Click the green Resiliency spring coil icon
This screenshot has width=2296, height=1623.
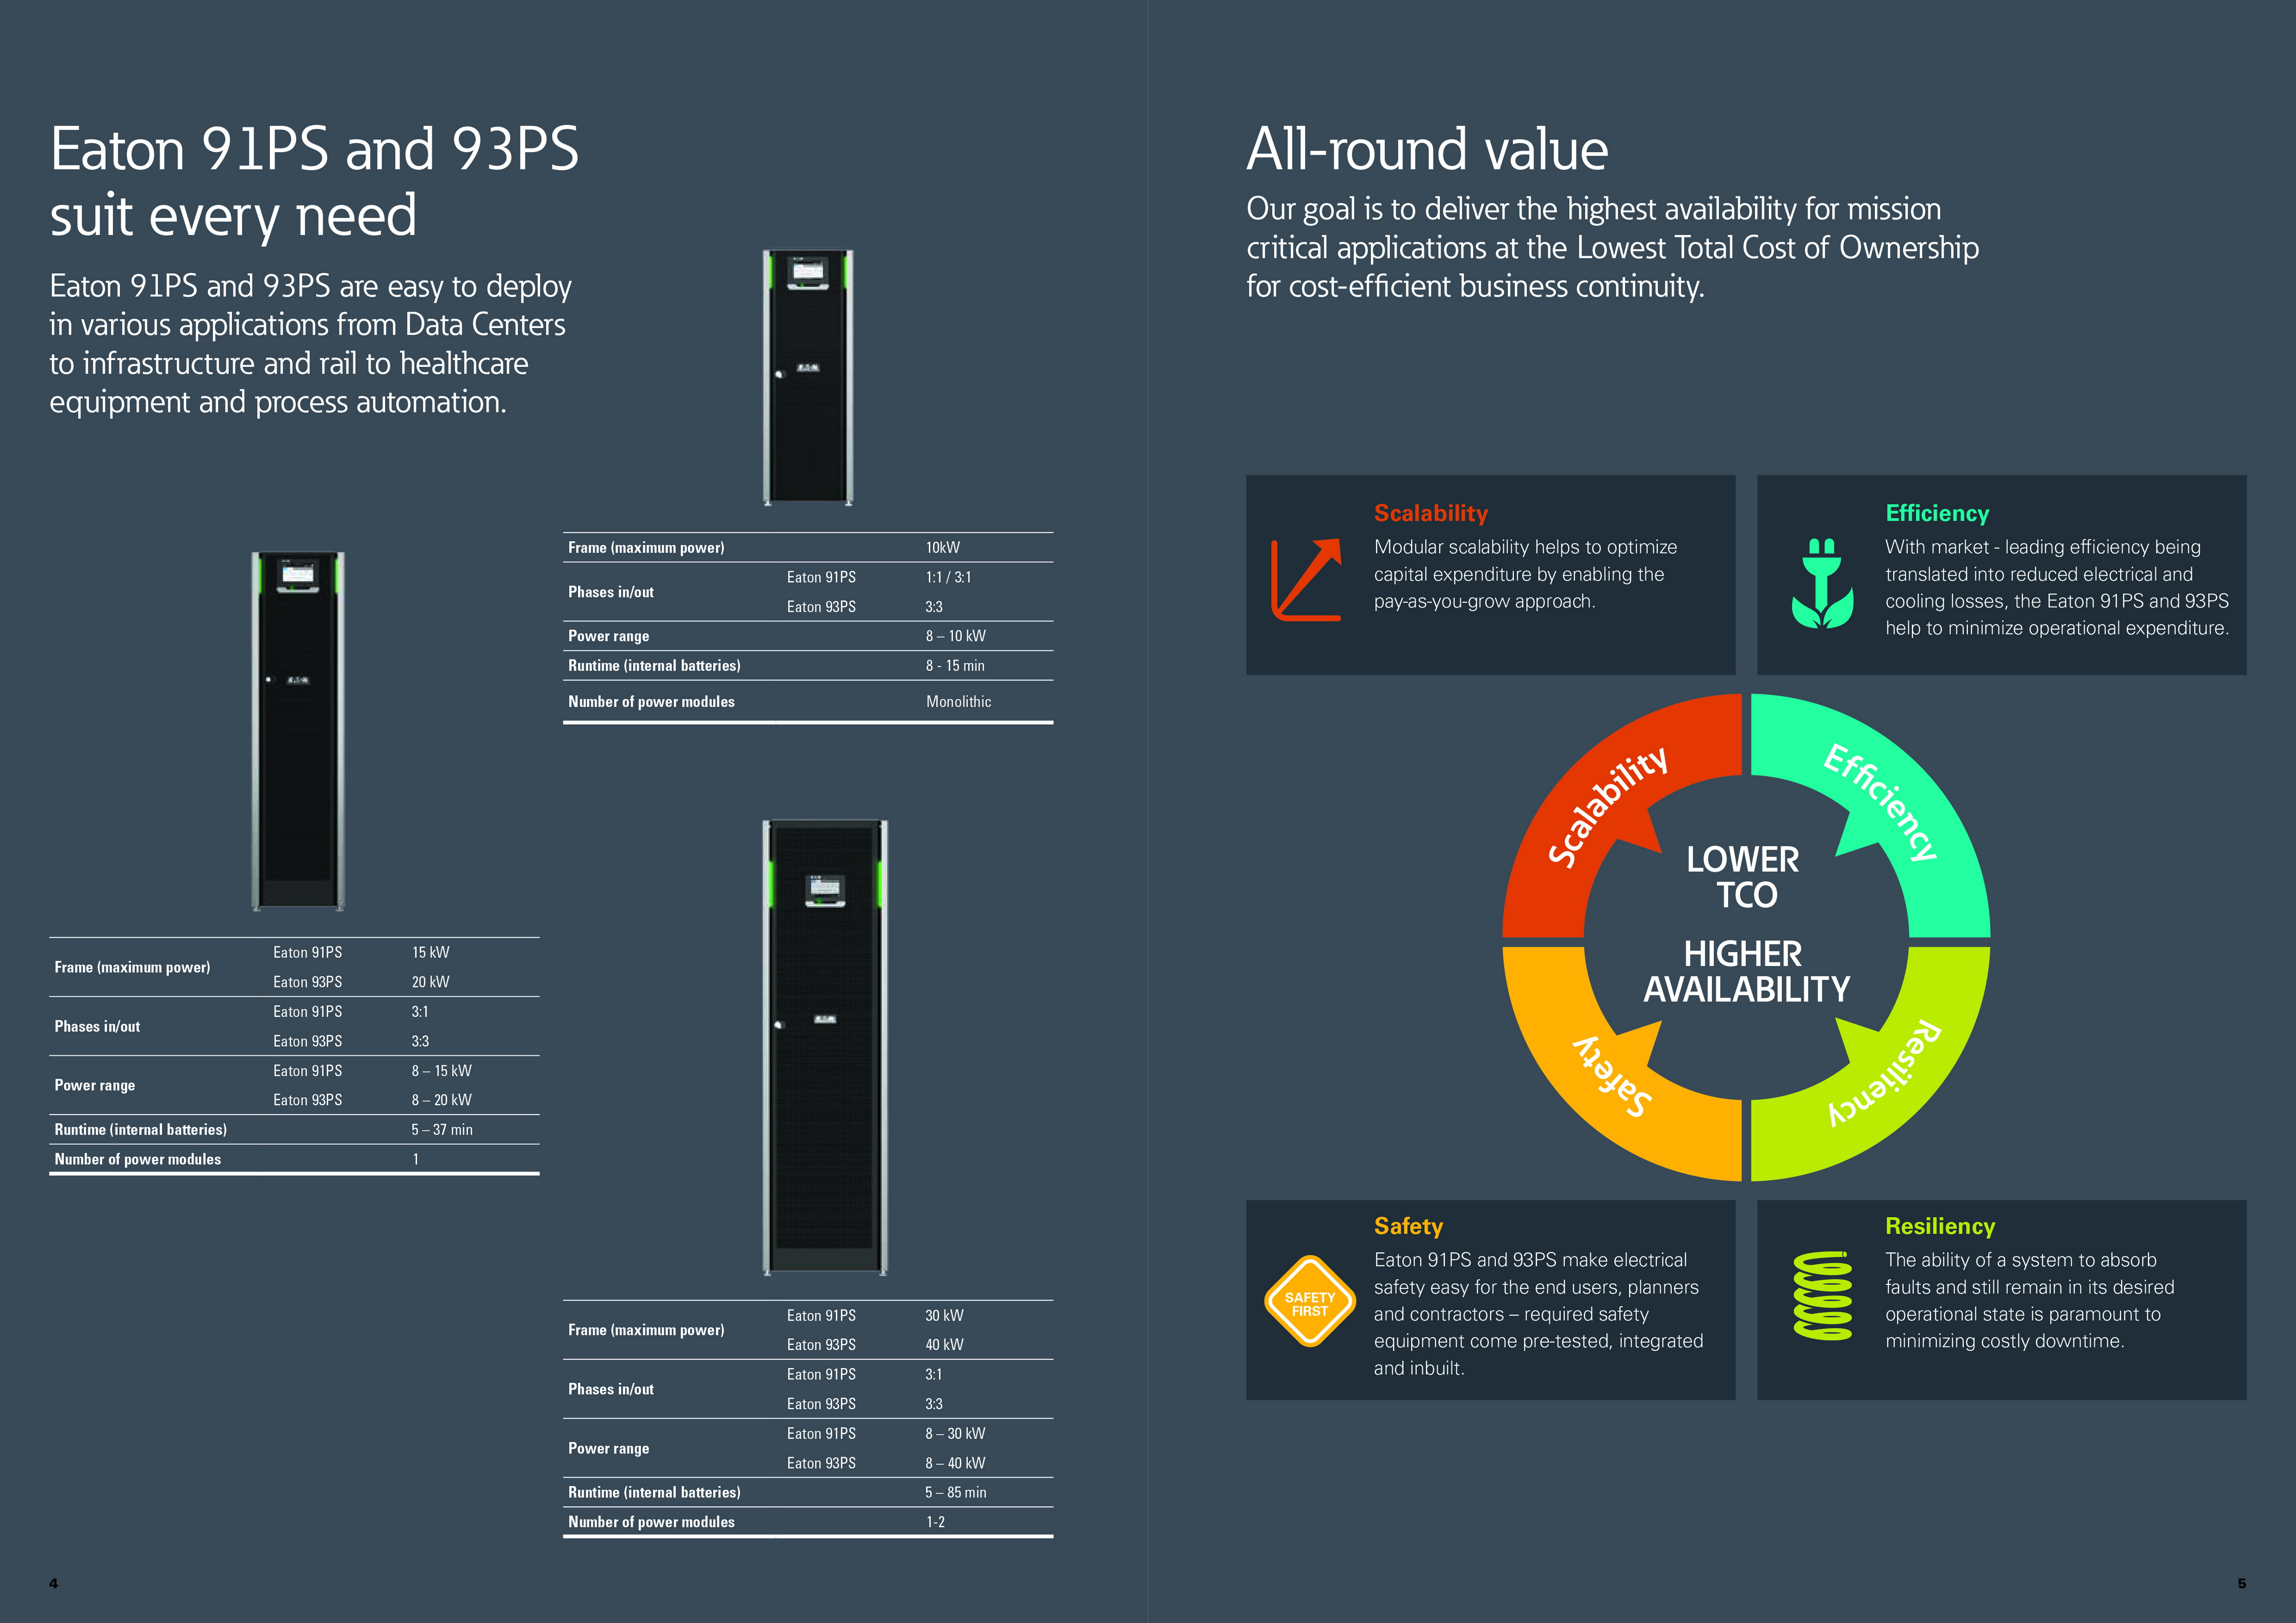pos(1822,1295)
